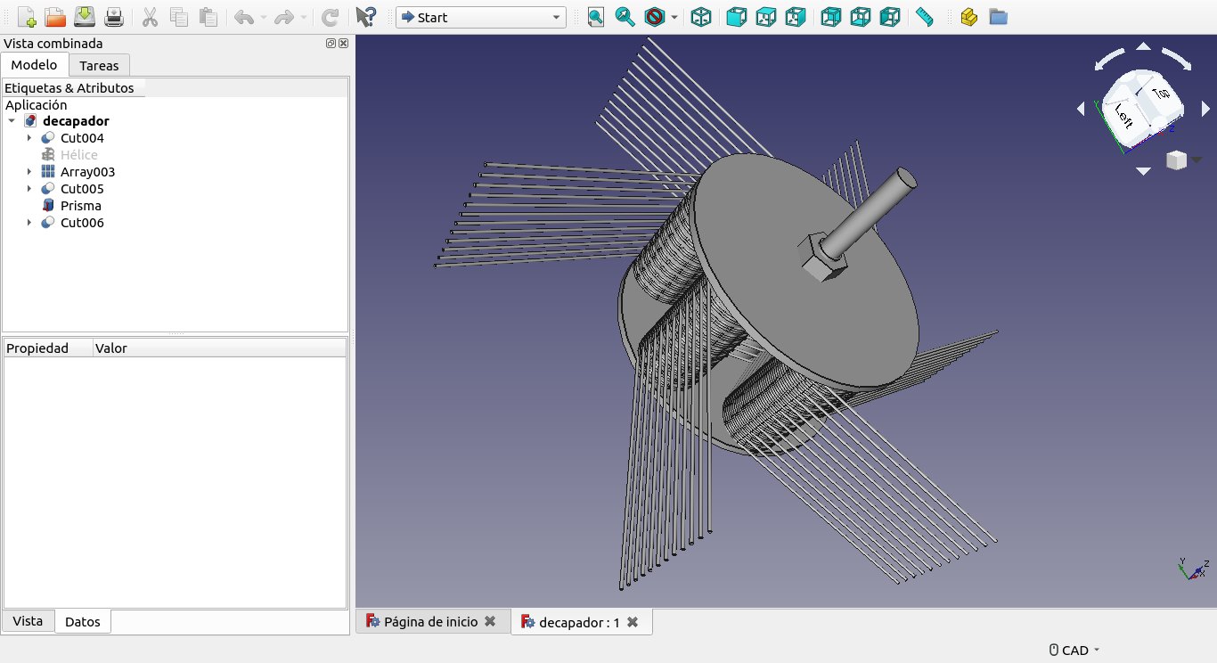Image resolution: width=1217 pixels, height=663 pixels.
Task: Expand the Cut004 tree item
Action: (x=29, y=138)
